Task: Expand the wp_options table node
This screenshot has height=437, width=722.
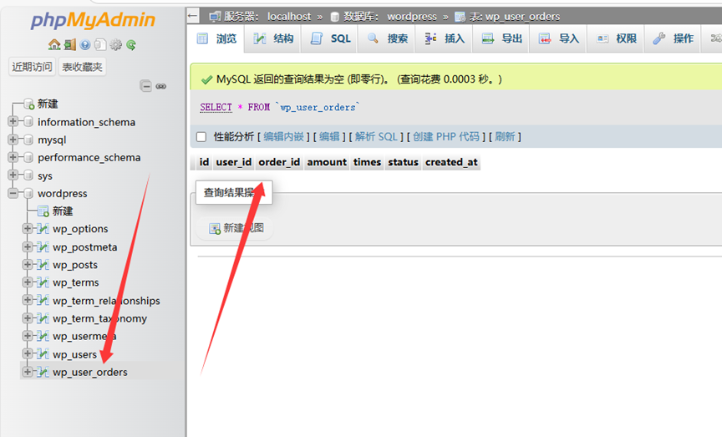Action: [28, 228]
